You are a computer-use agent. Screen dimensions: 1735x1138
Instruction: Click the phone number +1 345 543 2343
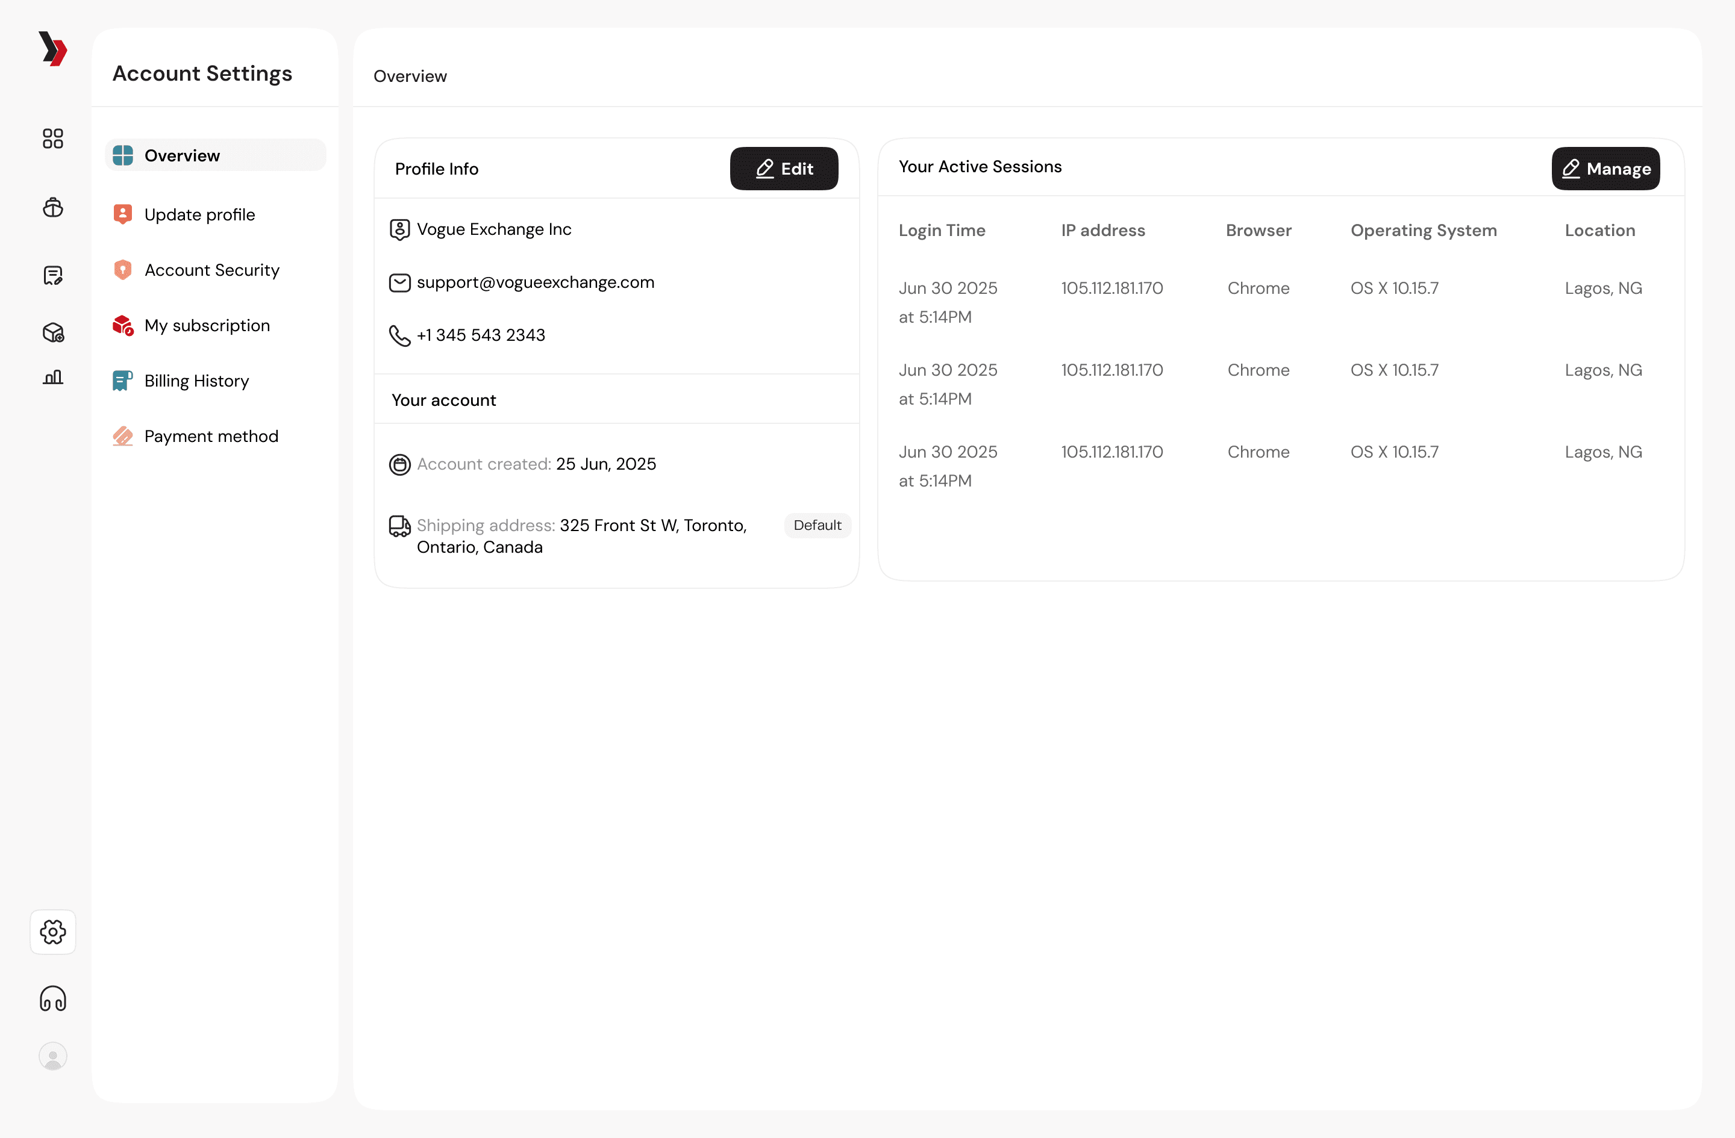[x=480, y=334]
